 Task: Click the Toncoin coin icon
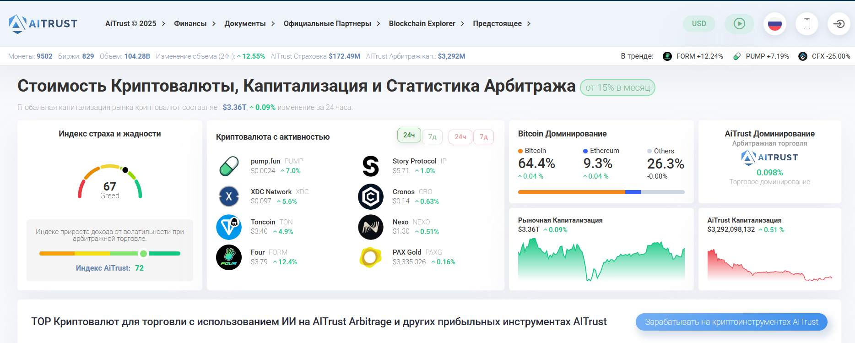(229, 227)
